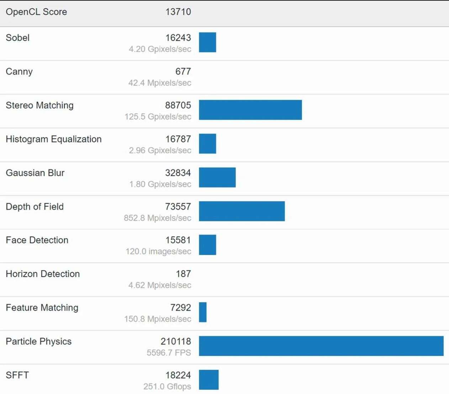Select the Canny benchmark row label
The height and width of the screenshot is (394, 449).
(x=19, y=71)
